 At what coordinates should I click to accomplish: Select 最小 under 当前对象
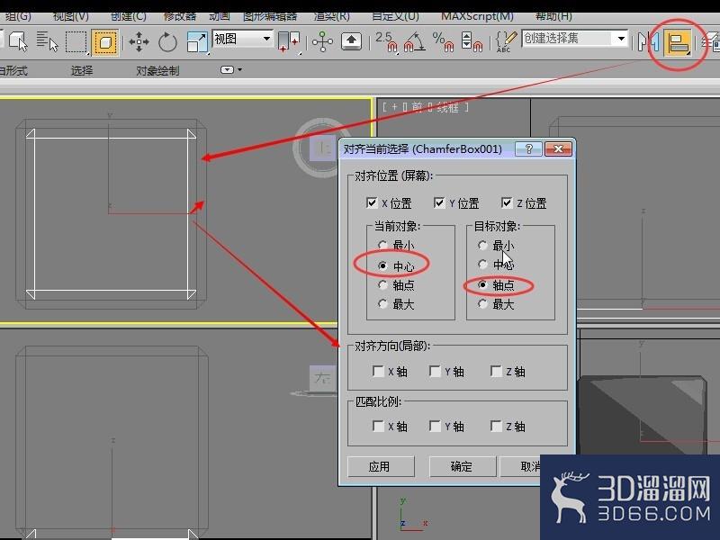(383, 245)
